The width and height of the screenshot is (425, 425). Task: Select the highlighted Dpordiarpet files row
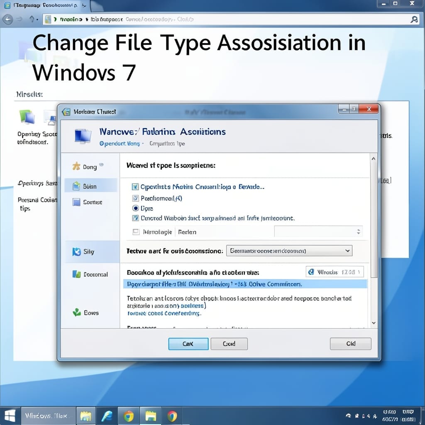coord(245,284)
